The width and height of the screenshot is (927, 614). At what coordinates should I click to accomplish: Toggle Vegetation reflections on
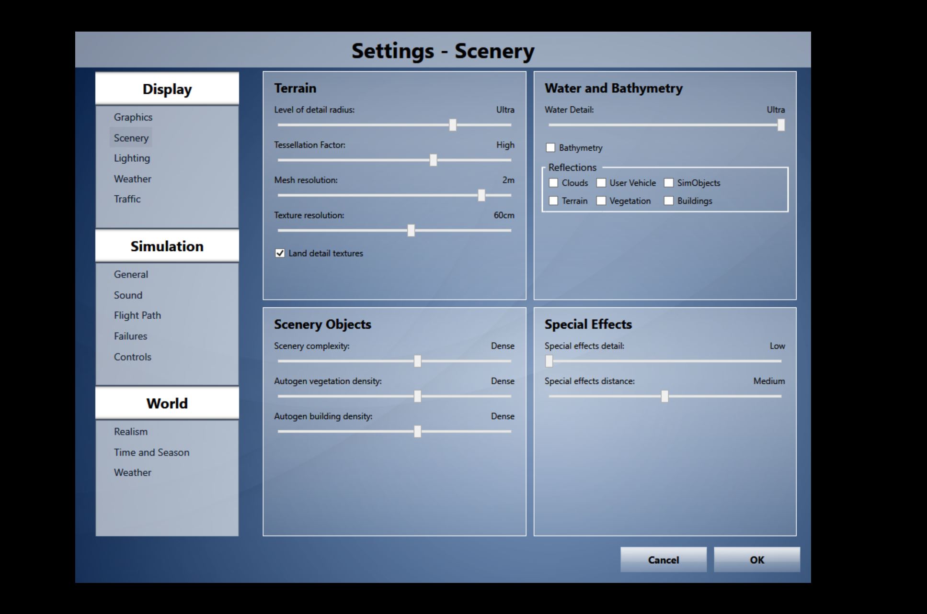[x=601, y=201]
